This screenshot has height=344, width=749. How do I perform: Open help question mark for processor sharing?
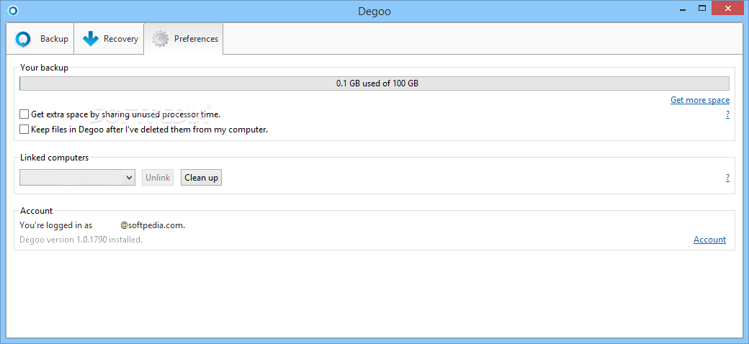727,114
